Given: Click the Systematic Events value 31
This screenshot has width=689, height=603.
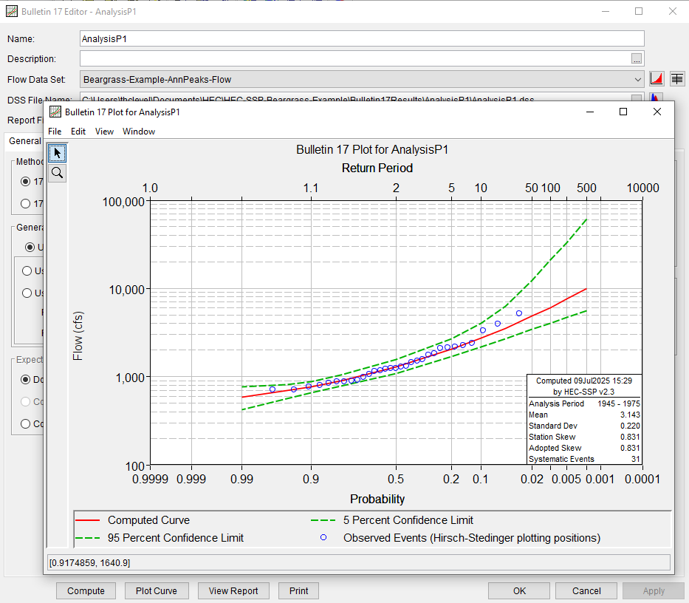Looking at the screenshot, I should pos(635,459).
